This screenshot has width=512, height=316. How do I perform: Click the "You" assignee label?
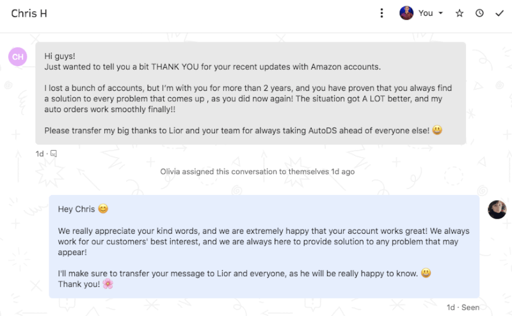pos(426,13)
